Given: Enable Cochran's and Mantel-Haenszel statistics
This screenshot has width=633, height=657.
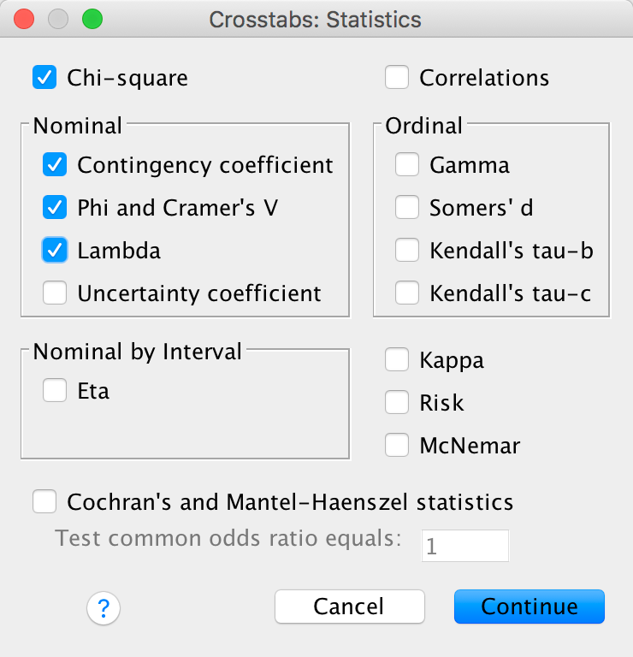Looking at the screenshot, I should [44, 501].
